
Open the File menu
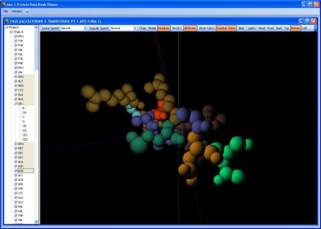tap(5, 11)
